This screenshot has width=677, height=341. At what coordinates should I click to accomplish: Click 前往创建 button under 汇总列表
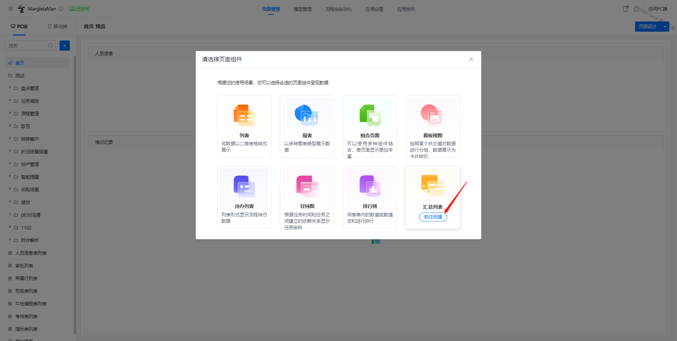(433, 217)
